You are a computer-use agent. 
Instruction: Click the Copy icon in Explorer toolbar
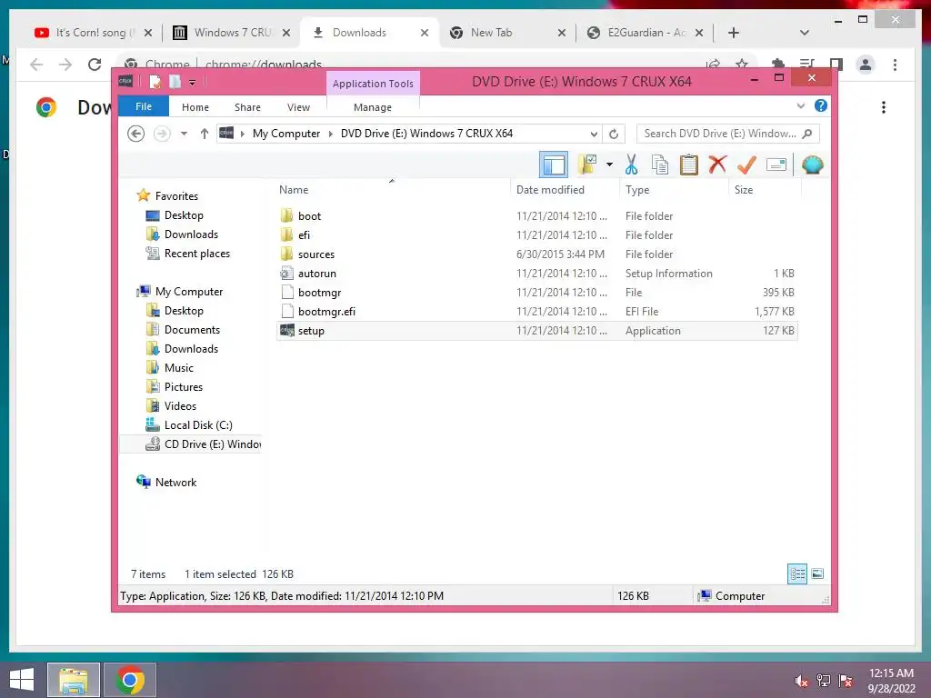click(x=660, y=165)
